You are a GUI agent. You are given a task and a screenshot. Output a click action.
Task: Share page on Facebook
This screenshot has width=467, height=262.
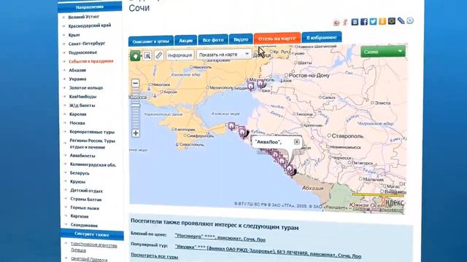(x=364, y=22)
